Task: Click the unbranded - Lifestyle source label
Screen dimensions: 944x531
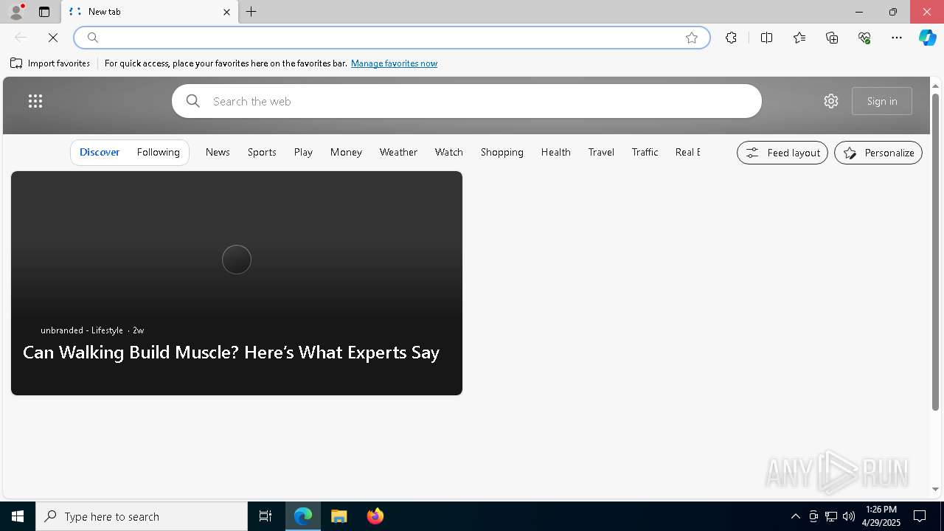Action: (x=82, y=330)
